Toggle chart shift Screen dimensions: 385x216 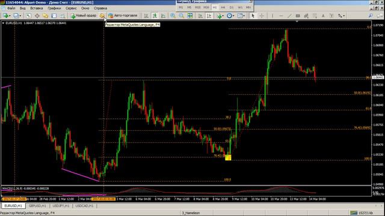209,16
